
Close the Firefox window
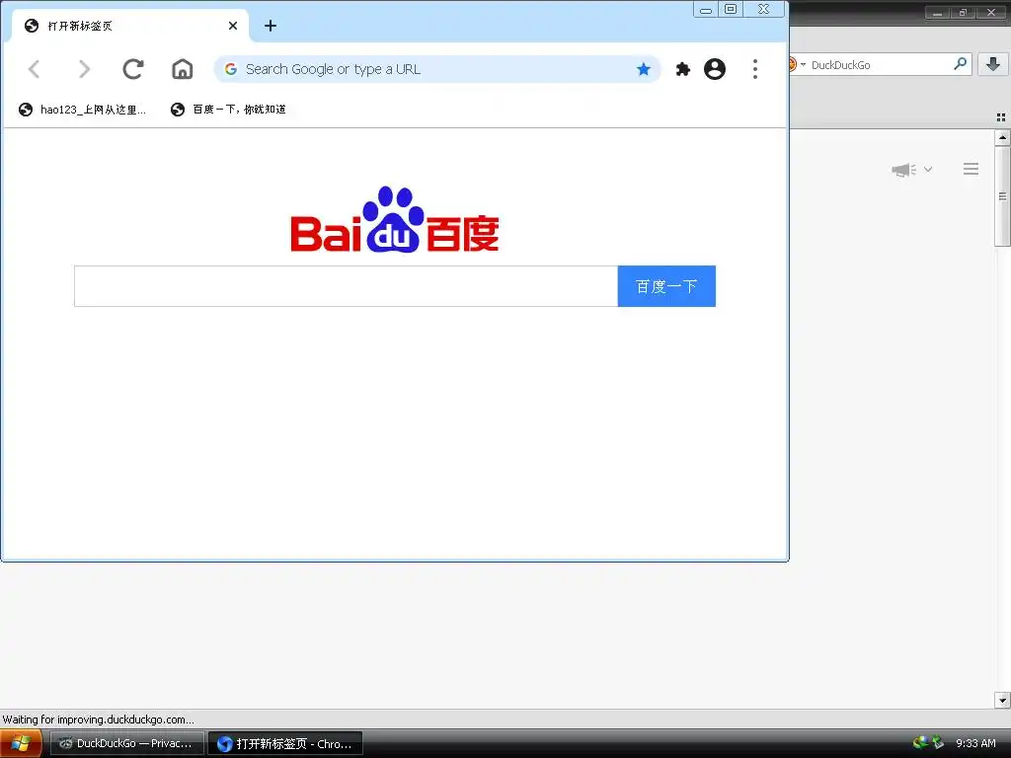tap(991, 12)
